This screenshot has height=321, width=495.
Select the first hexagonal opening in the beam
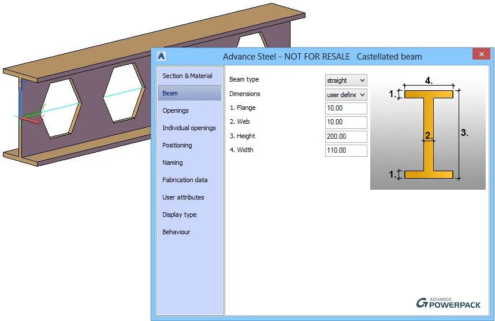pyautogui.click(x=60, y=109)
